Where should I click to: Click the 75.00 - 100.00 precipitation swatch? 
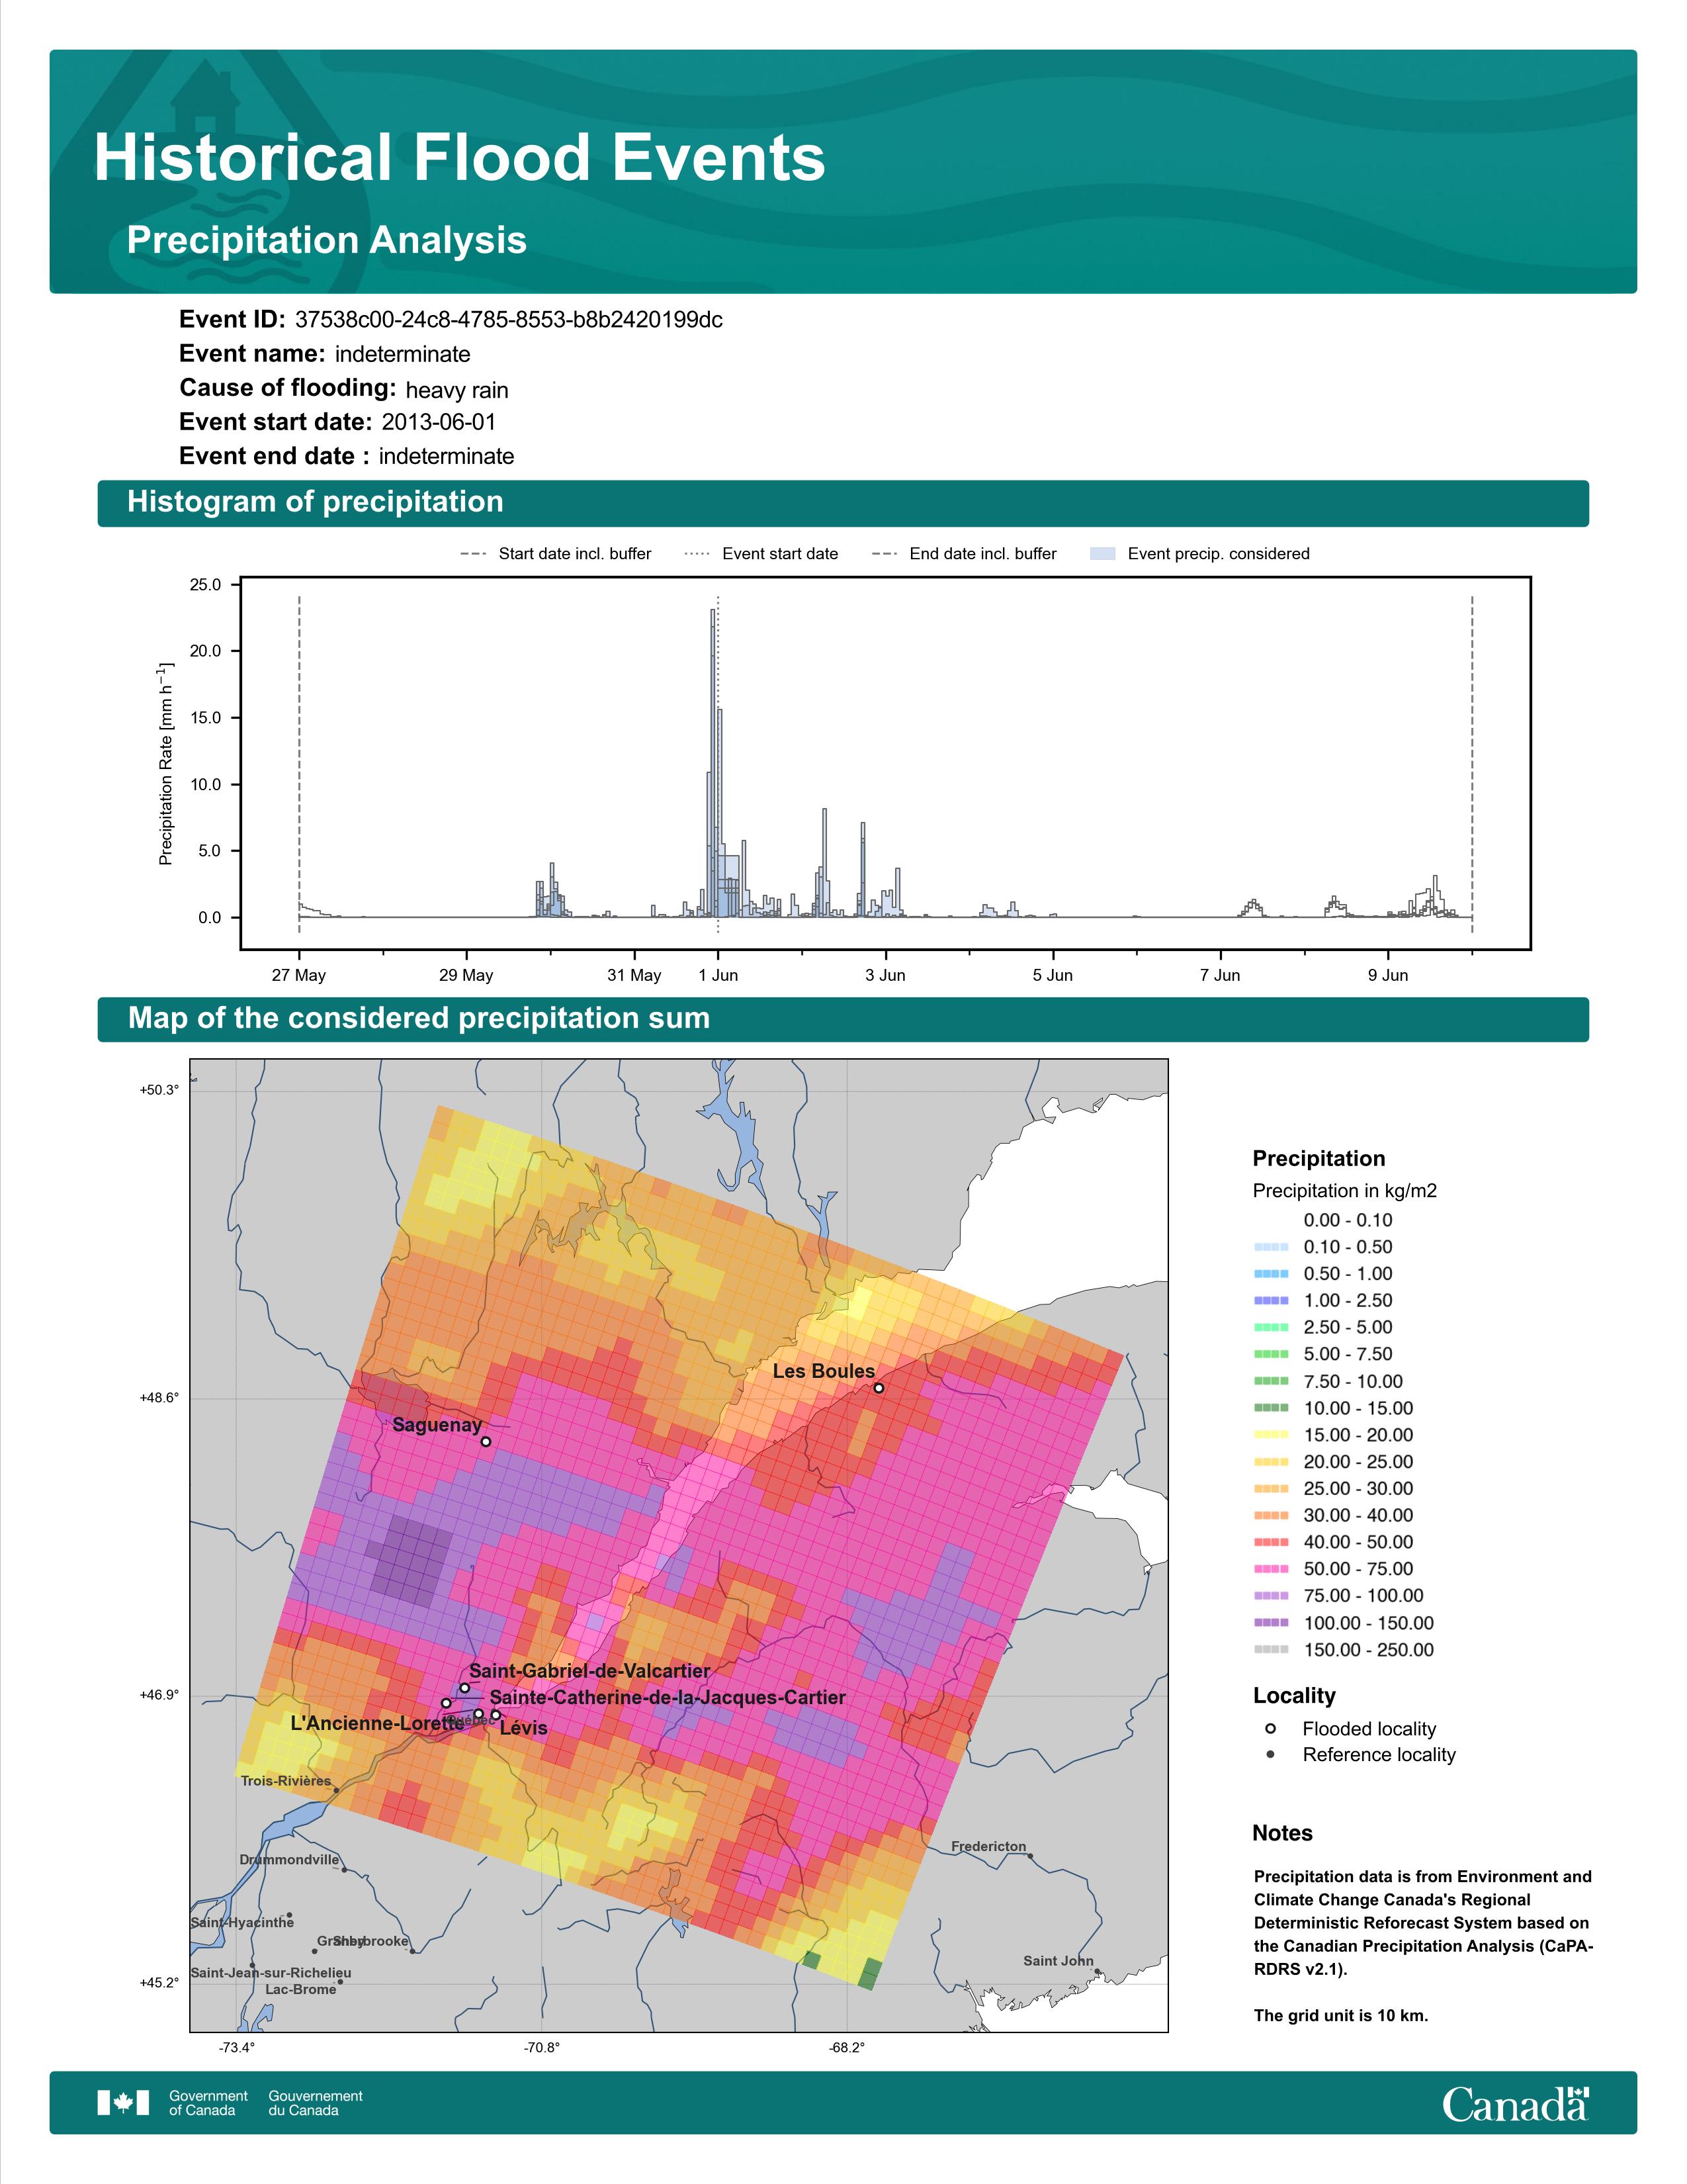click(1270, 1596)
